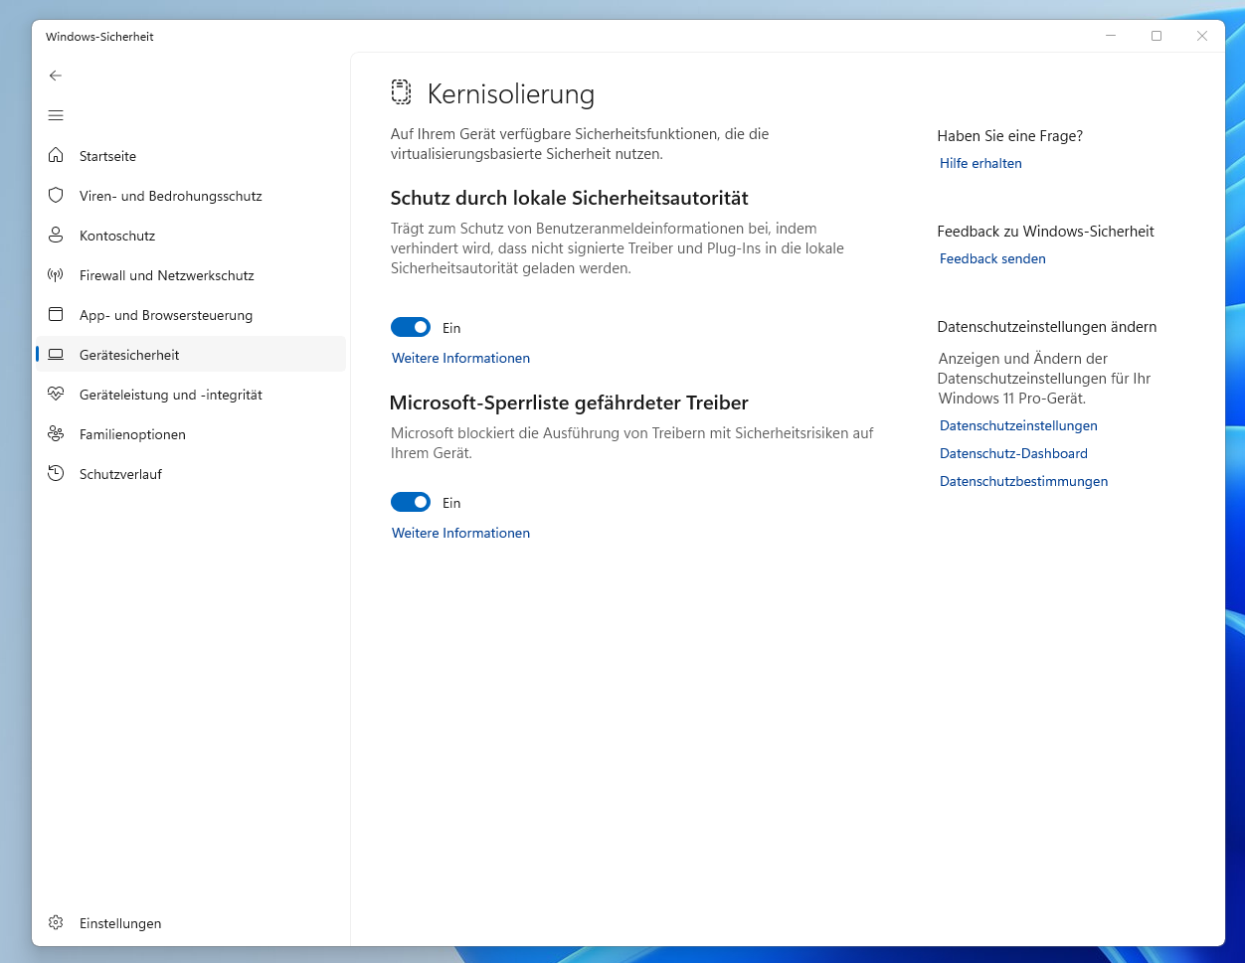Click Feedback senden link

[x=992, y=258]
